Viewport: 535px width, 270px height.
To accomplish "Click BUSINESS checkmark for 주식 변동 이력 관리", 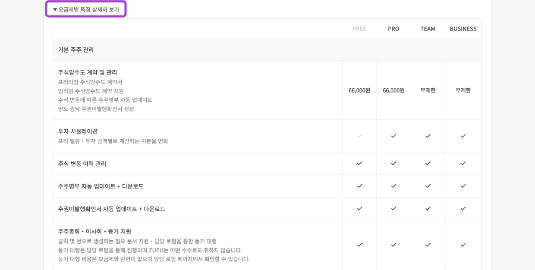I will point(463,163).
